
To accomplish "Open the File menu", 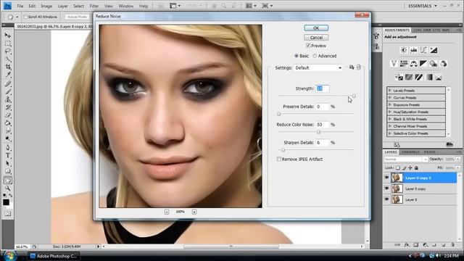I will click(20, 6).
